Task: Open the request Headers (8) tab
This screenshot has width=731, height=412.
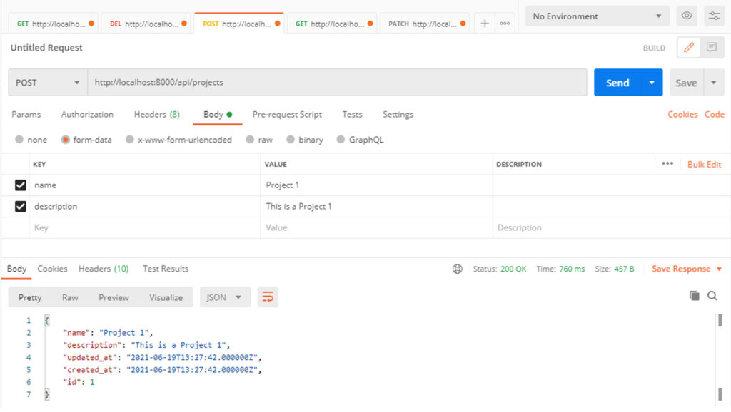Action: tap(156, 114)
